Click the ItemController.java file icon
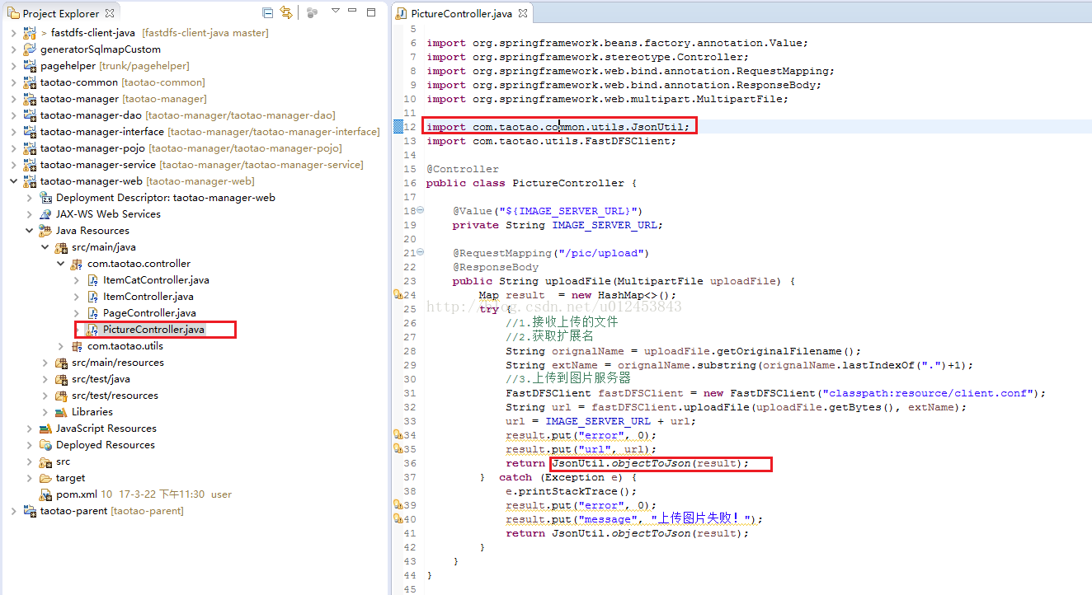The image size is (1092, 595). (93, 297)
